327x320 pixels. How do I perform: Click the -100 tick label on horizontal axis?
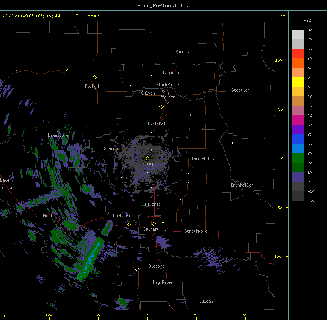coord(47,315)
